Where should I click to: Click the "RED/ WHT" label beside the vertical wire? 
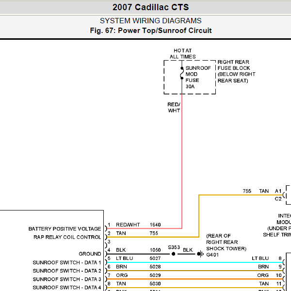(x=174, y=108)
